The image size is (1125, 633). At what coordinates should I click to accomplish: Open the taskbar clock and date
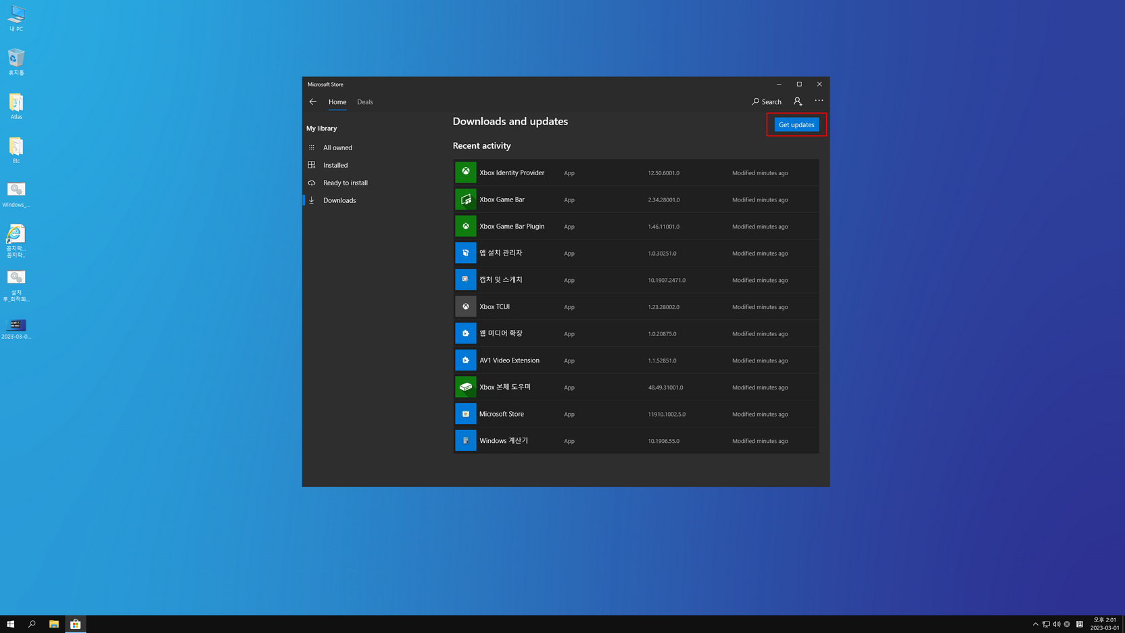1104,624
